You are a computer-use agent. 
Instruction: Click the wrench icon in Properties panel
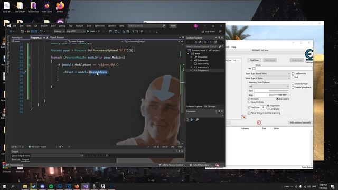pos(197,120)
